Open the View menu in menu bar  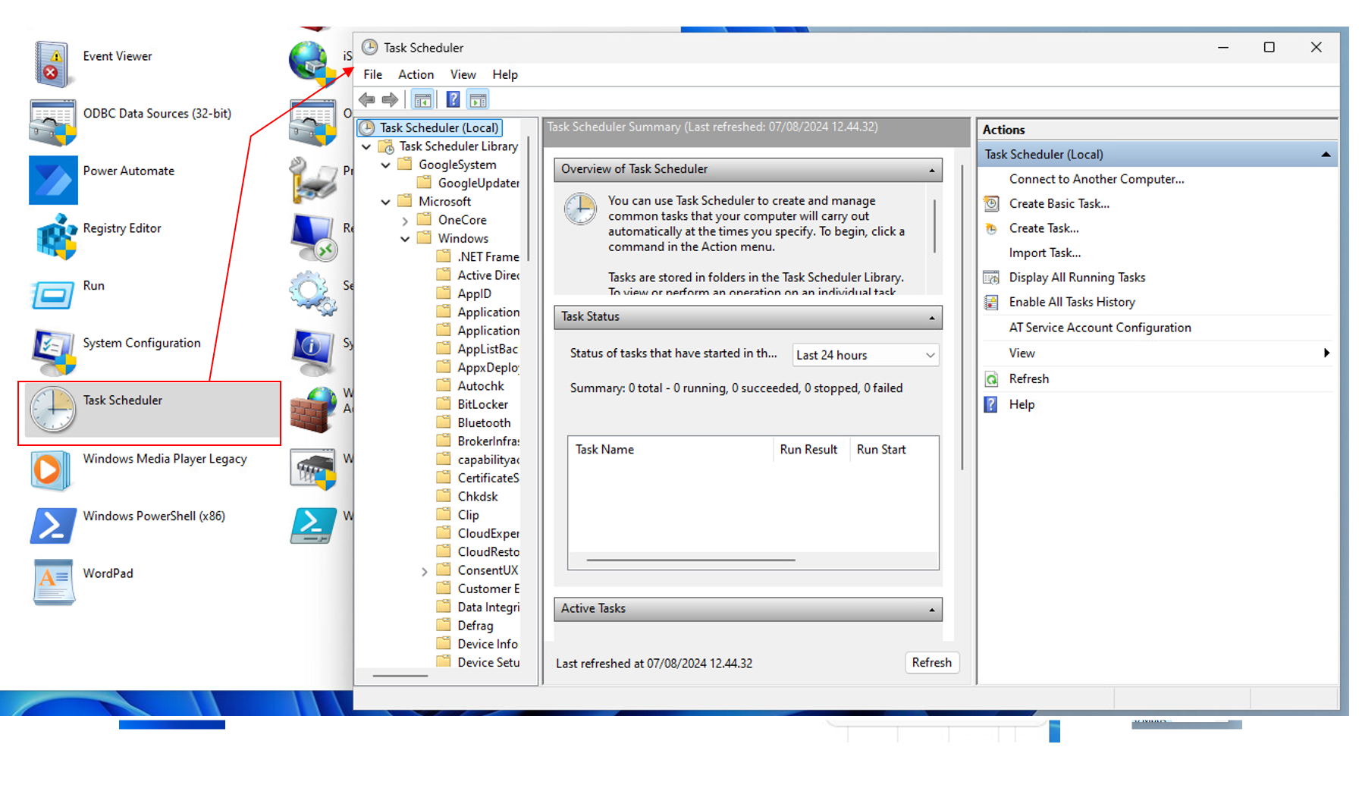point(463,74)
